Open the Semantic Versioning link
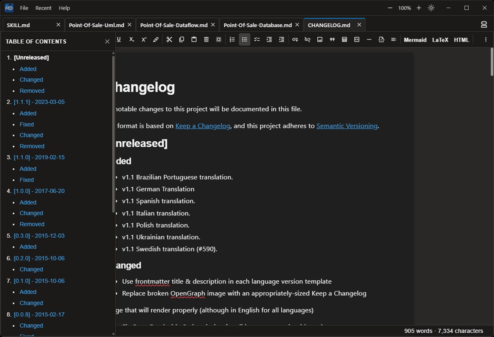 click(x=347, y=126)
